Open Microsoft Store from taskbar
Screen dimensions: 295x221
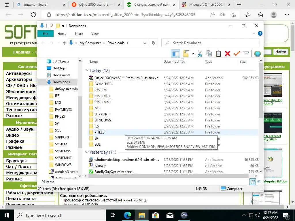pyautogui.click(x=156, y=215)
